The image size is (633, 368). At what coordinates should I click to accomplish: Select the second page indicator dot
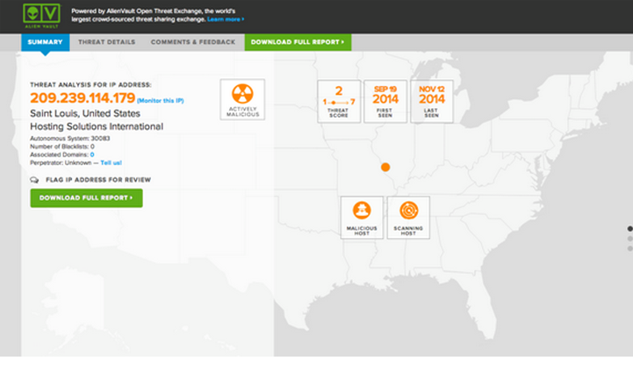click(x=629, y=239)
